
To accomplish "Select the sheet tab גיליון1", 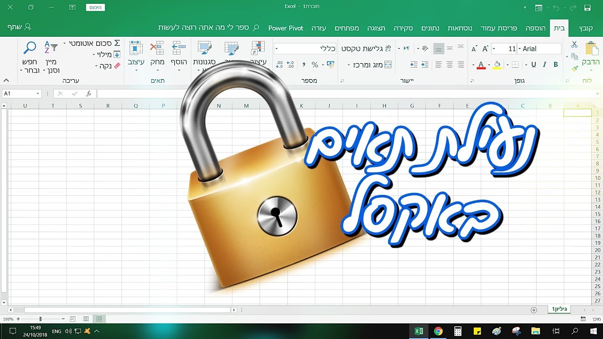I will 560,309.
